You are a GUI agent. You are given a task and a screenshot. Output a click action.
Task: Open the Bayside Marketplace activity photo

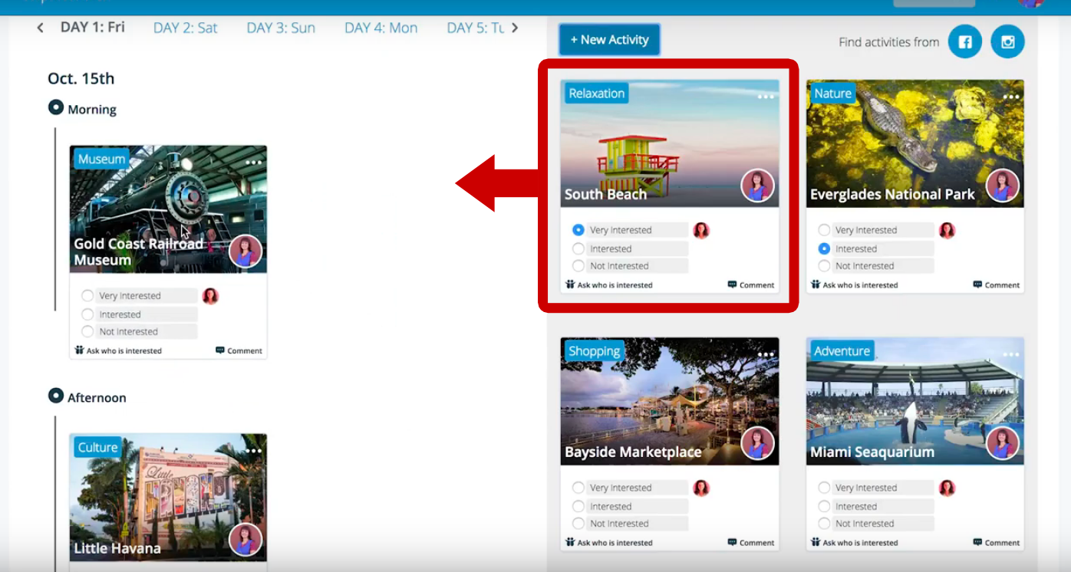670,401
